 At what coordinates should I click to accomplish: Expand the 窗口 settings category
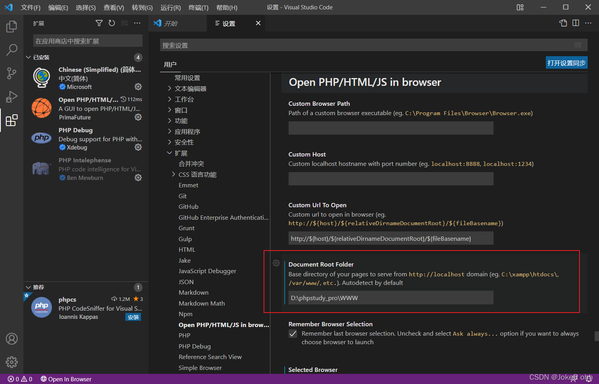pyautogui.click(x=169, y=110)
